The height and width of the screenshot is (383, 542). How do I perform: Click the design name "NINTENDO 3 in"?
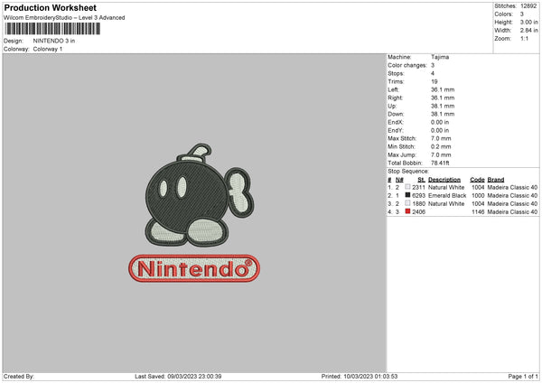coord(54,41)
